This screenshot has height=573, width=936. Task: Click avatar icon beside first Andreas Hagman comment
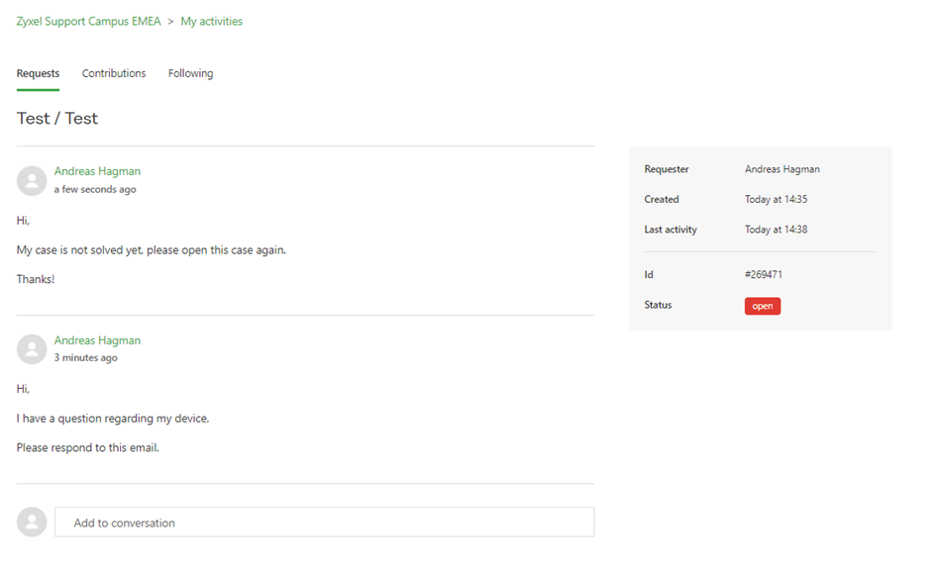[x=32, y=181]
